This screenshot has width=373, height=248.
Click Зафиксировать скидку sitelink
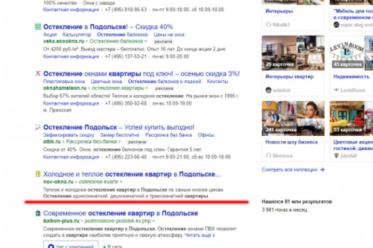click(68, 135)
